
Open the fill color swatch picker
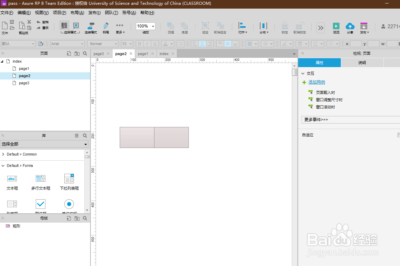tap(252, 44)
